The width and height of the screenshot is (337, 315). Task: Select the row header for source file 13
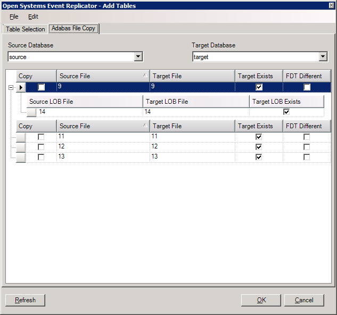tap(21, 157)
